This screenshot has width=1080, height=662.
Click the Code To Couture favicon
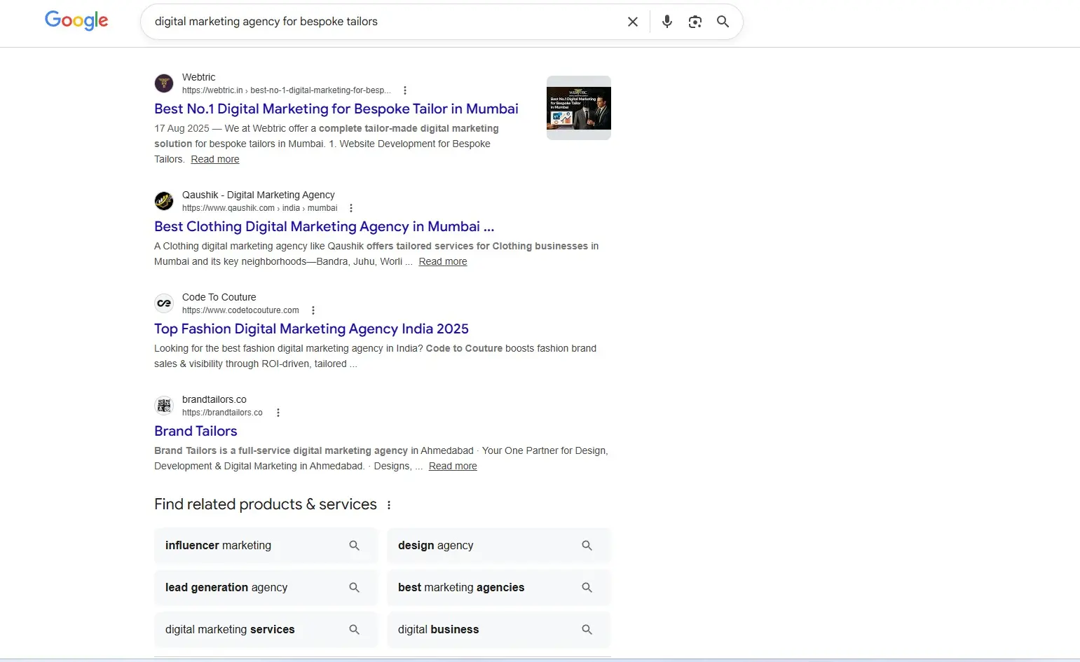[x=163, y=303]
